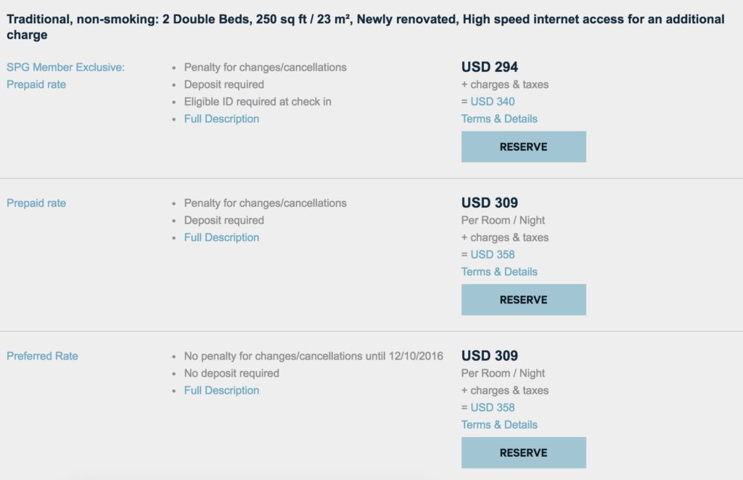View Full Description for Preferred Rate
The image size is (743, 480).
click(221, 391)
